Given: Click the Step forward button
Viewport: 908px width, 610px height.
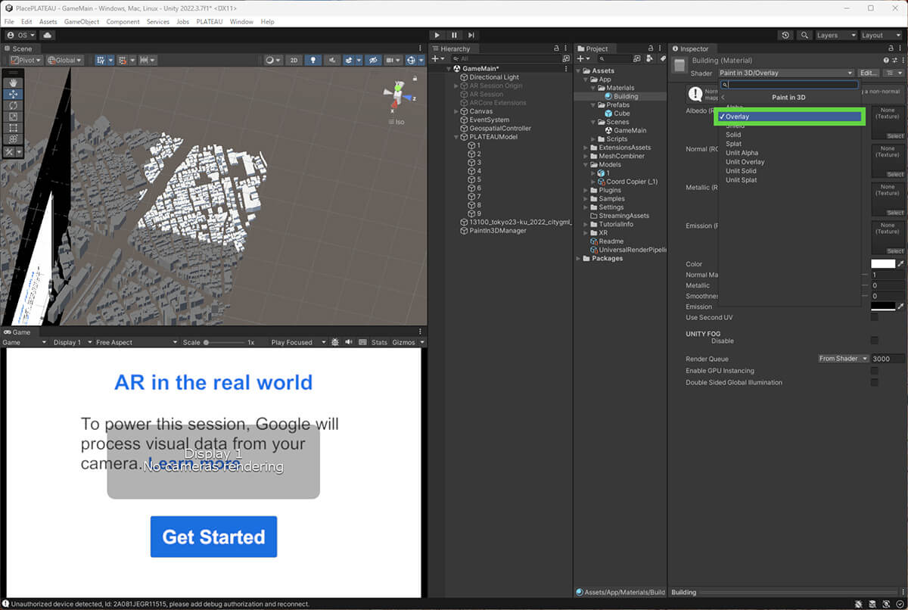Looking at the screenshot, I should pyautogui.click(x=471, y=35).
